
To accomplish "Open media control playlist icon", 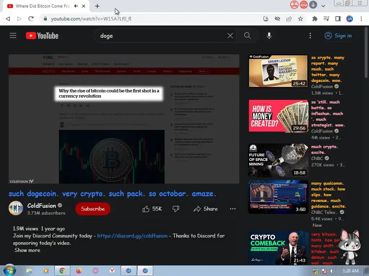I will pyautogui.click(x=326, y=19).
